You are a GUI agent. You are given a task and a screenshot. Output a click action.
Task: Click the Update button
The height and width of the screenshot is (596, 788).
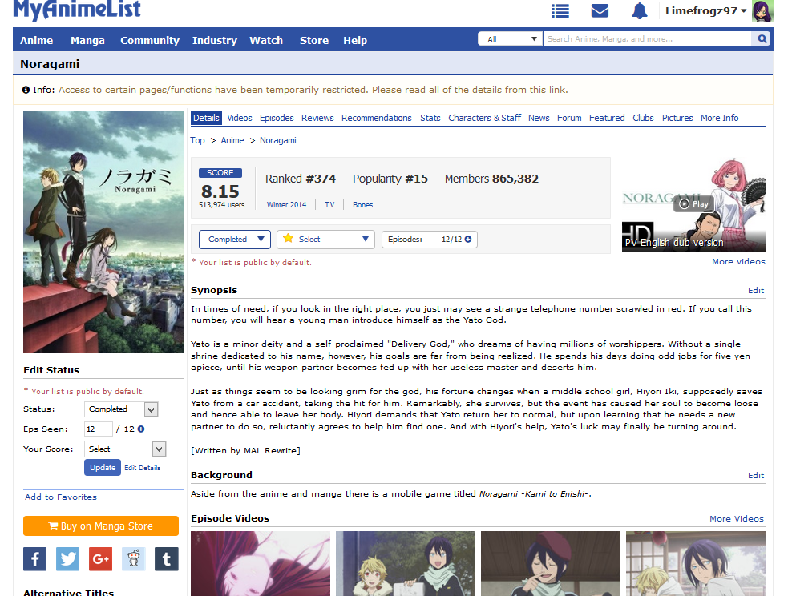coord(103,468)
